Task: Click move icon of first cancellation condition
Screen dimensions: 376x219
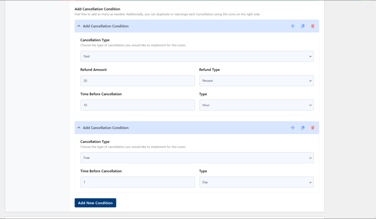Action: [x=293, y=26]
